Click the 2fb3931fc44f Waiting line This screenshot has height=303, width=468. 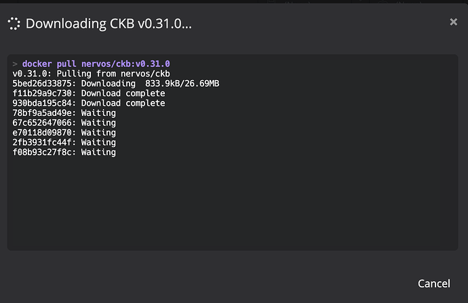tap(64, 142)
